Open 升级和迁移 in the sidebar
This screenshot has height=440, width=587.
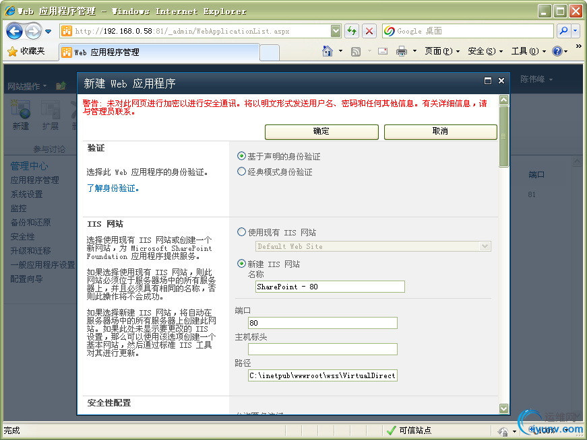pos(31,251)
